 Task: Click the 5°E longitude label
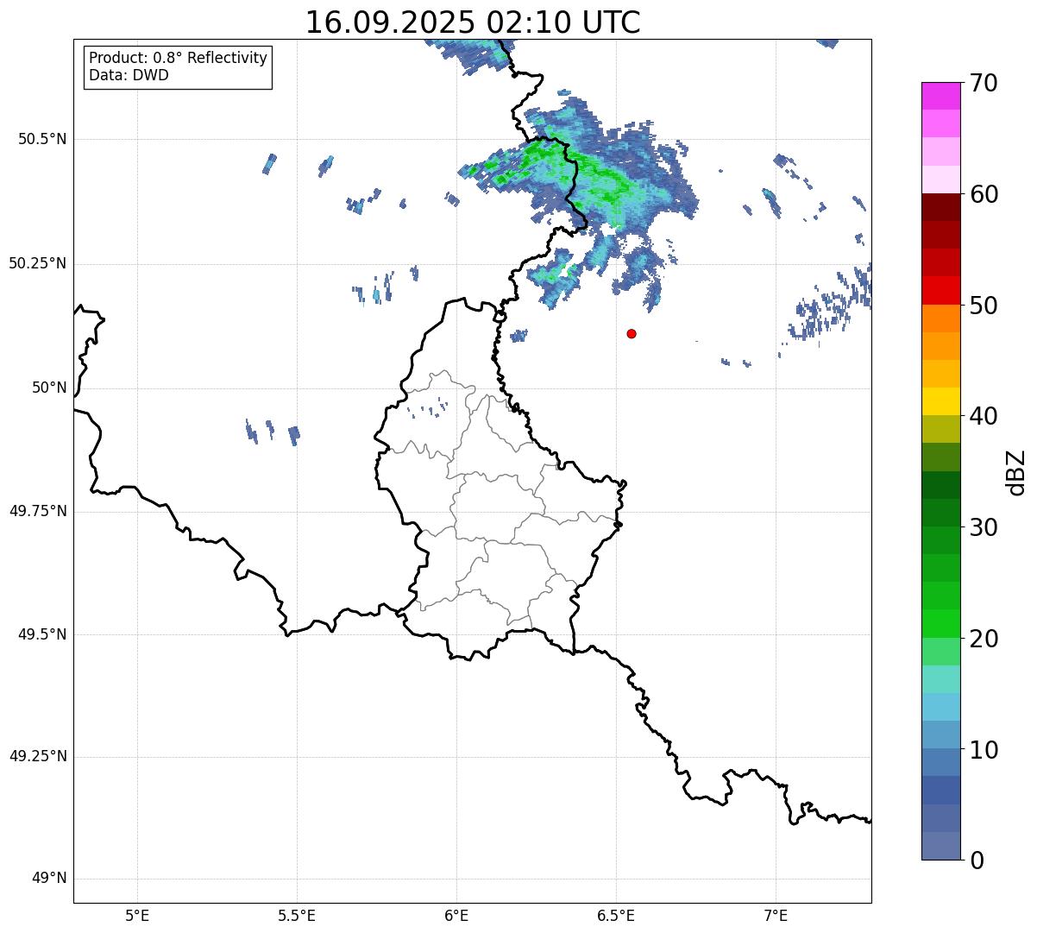click(x=137, y=915)
